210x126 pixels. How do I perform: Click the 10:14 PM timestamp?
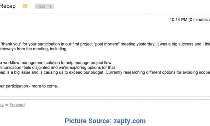pos(178,20)
